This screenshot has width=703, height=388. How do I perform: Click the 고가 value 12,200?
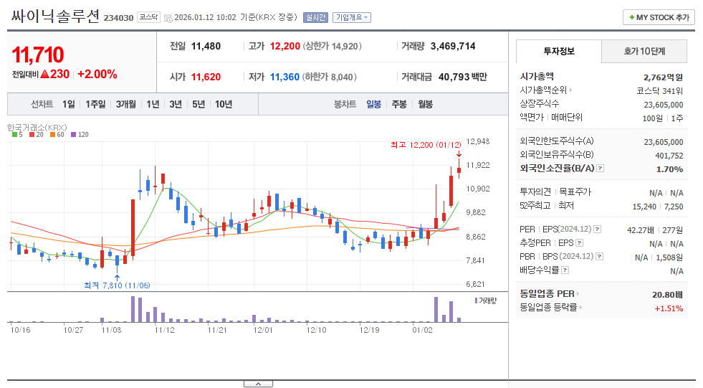click(284, 46)
